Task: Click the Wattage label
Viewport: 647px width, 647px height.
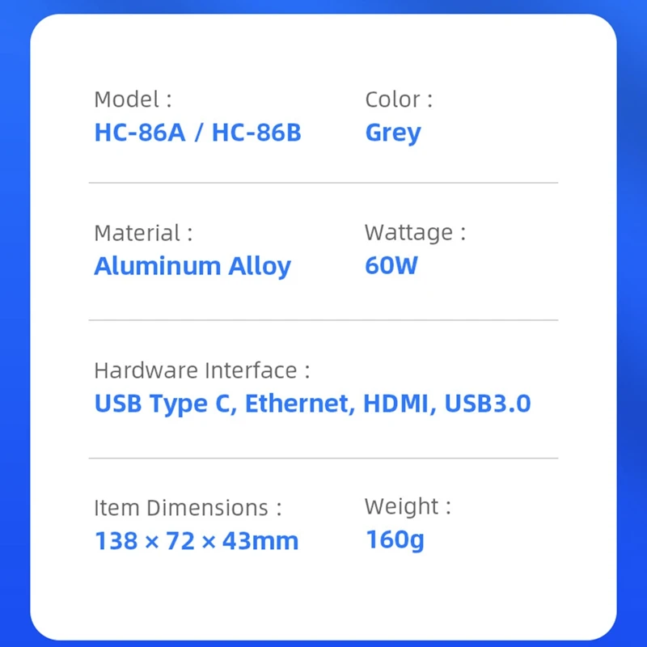Action: pos(415,233)
